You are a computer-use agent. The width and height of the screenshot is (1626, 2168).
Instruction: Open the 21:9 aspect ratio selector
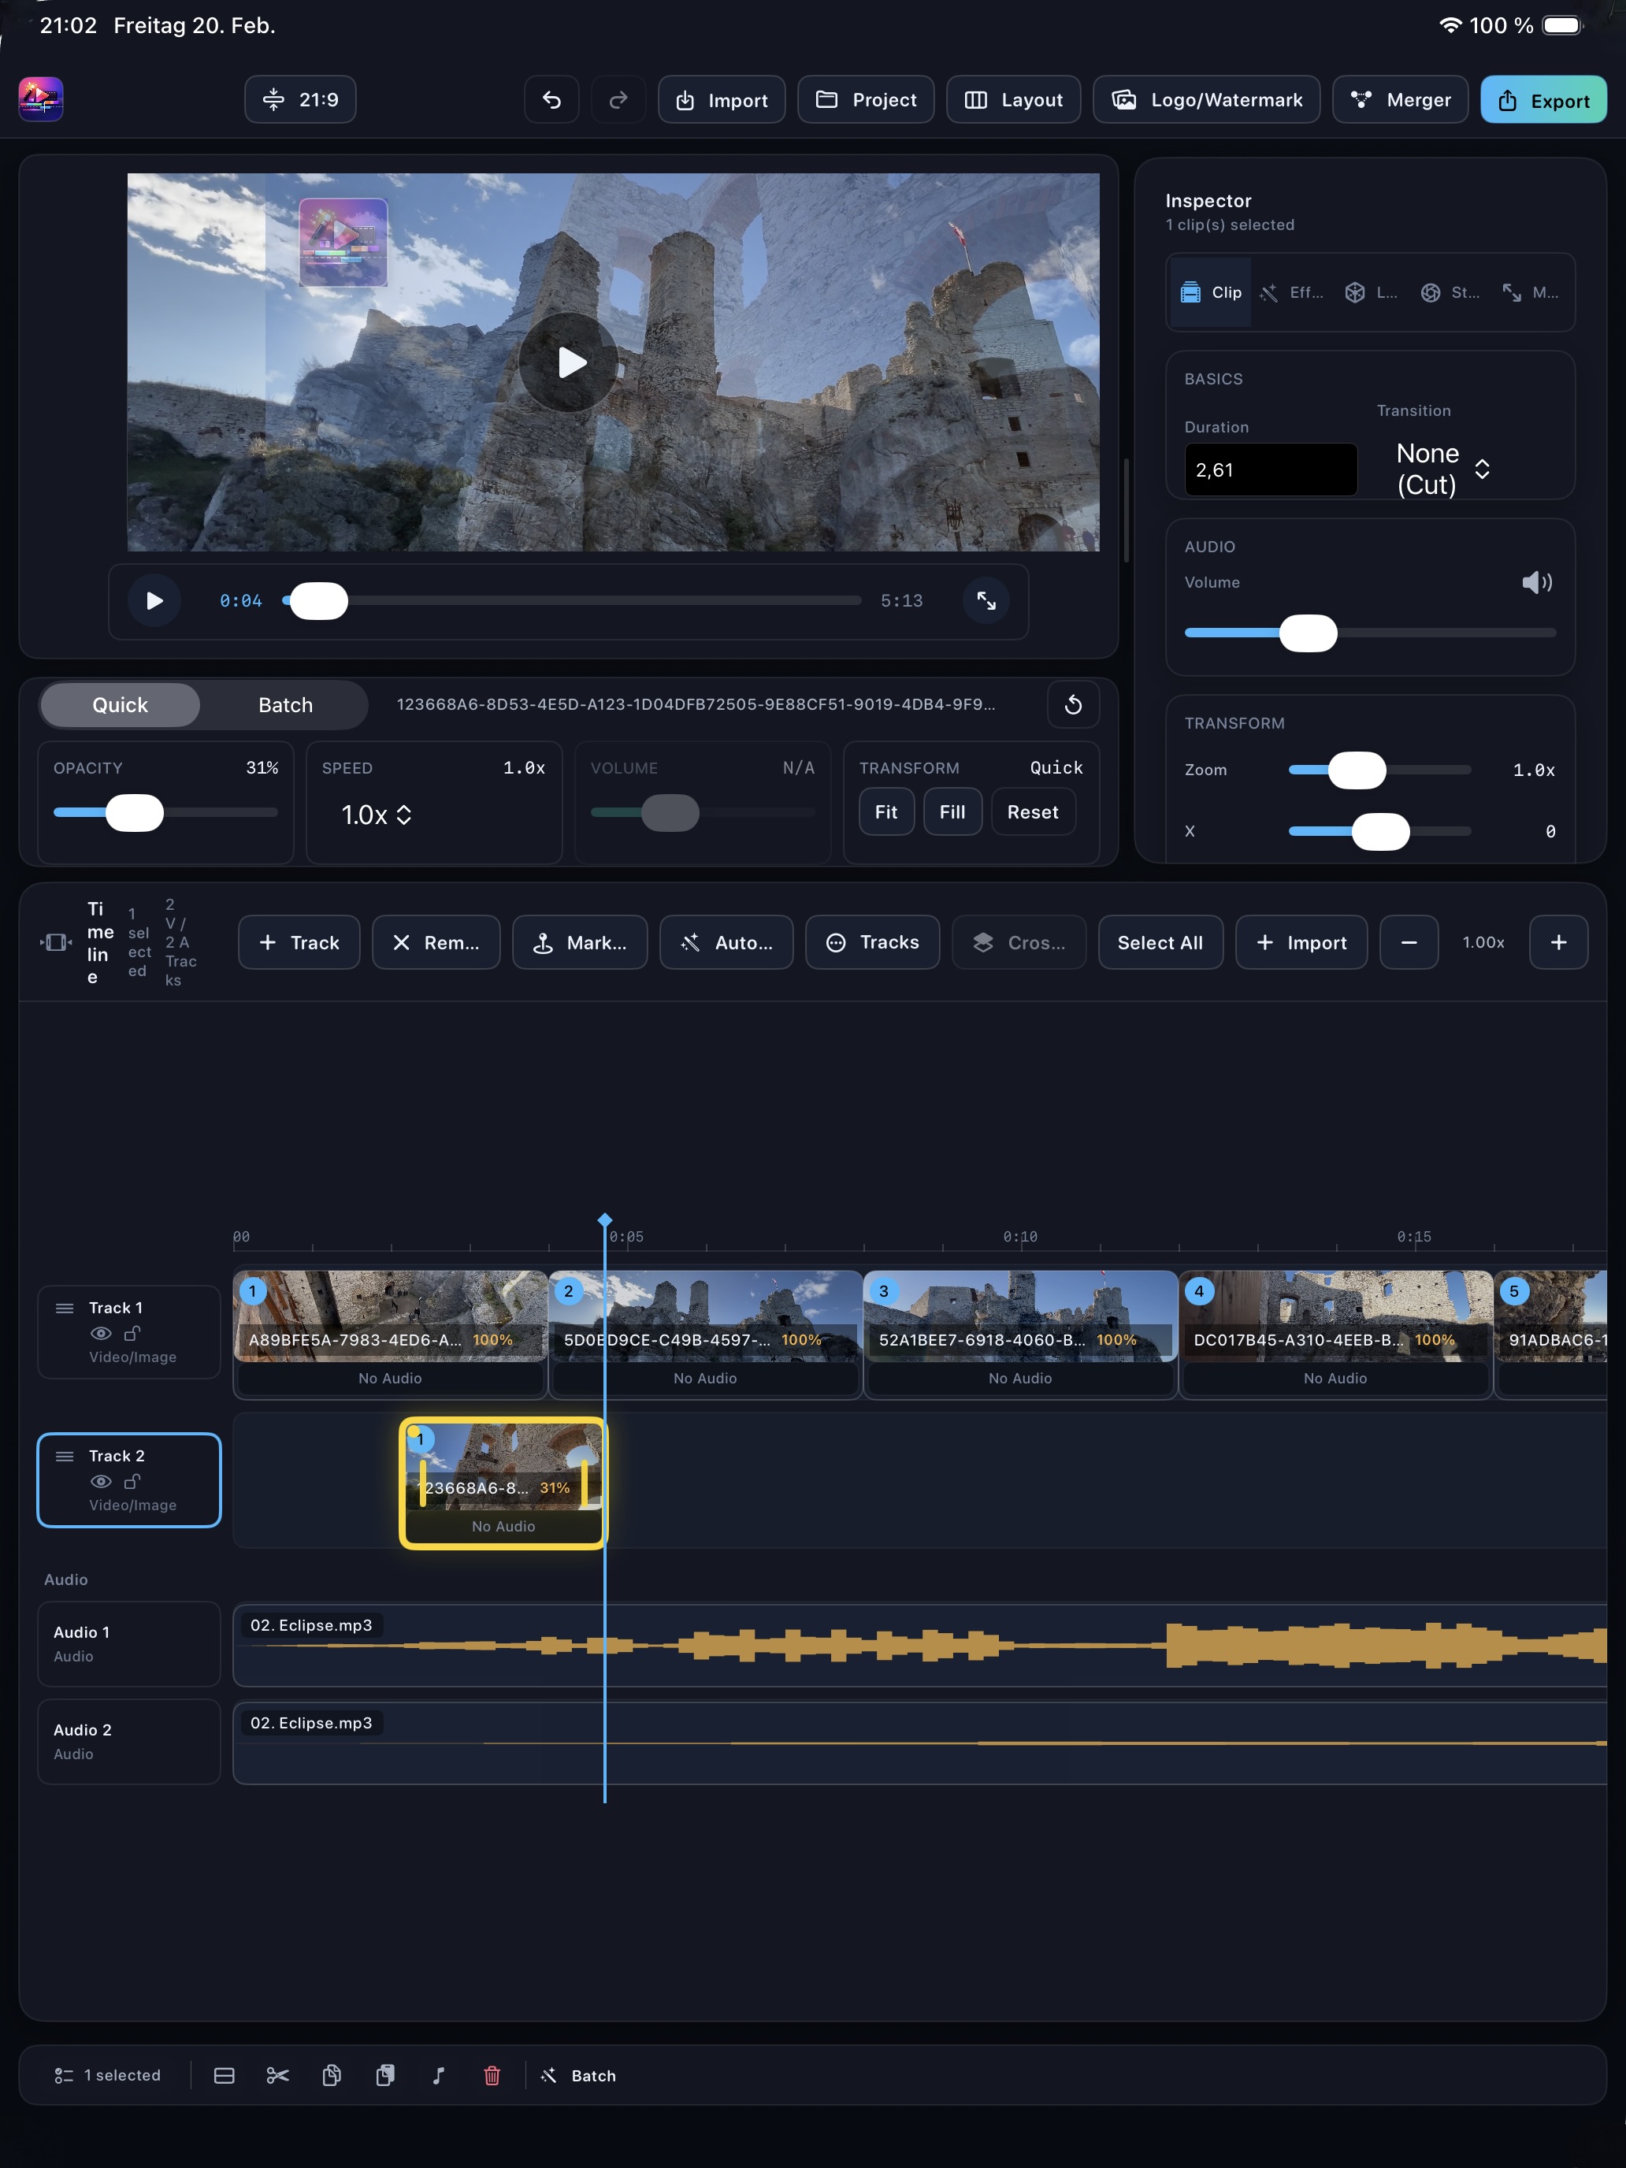pos(299,99)
